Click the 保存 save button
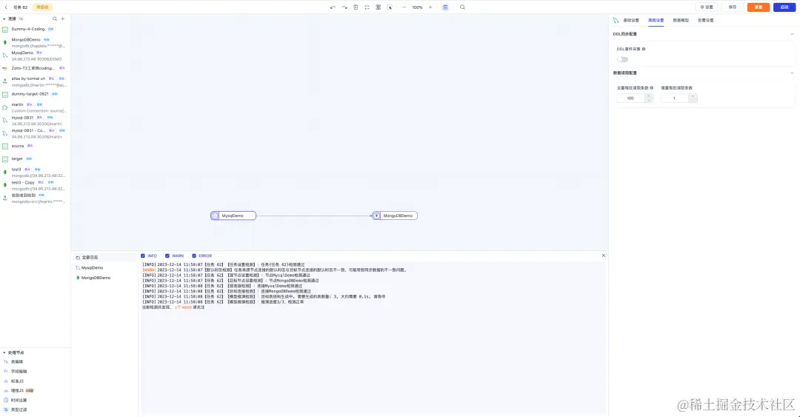 click(732, 7)
